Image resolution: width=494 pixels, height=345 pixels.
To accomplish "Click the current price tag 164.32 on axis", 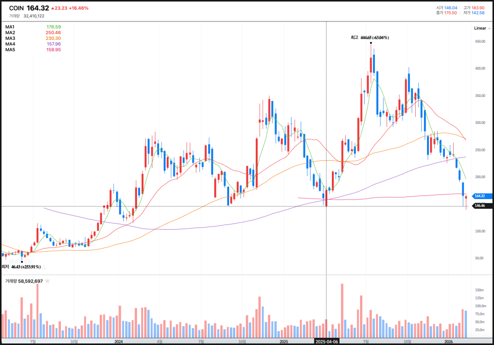I will [482, 196].
